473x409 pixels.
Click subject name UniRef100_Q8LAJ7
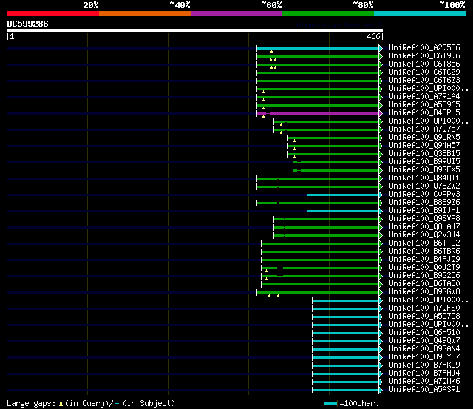coord(424,227)
